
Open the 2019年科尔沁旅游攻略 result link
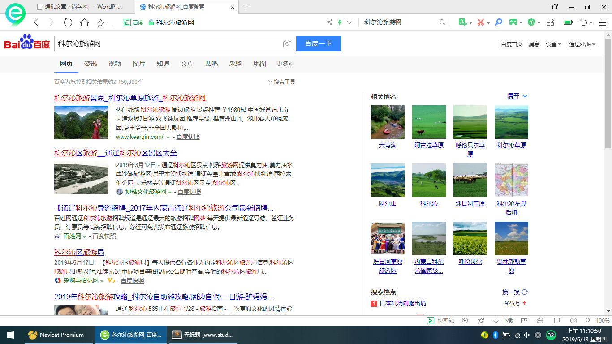(x=164, y=297)
